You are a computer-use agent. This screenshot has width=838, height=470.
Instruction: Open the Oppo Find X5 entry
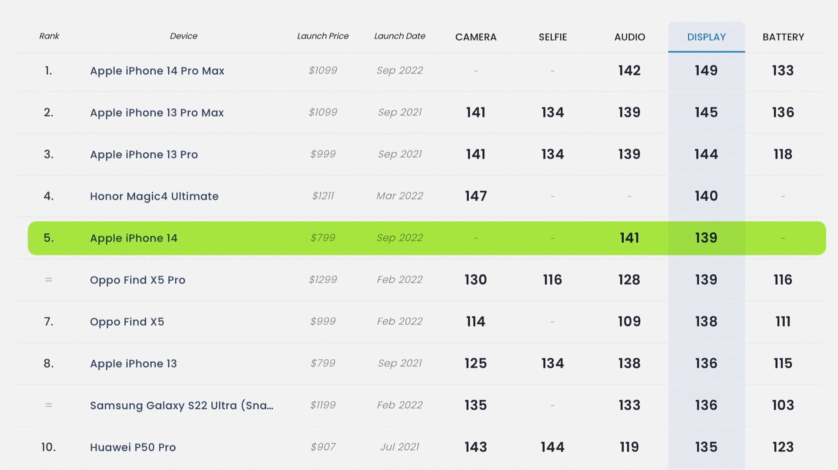coord(127,322)
